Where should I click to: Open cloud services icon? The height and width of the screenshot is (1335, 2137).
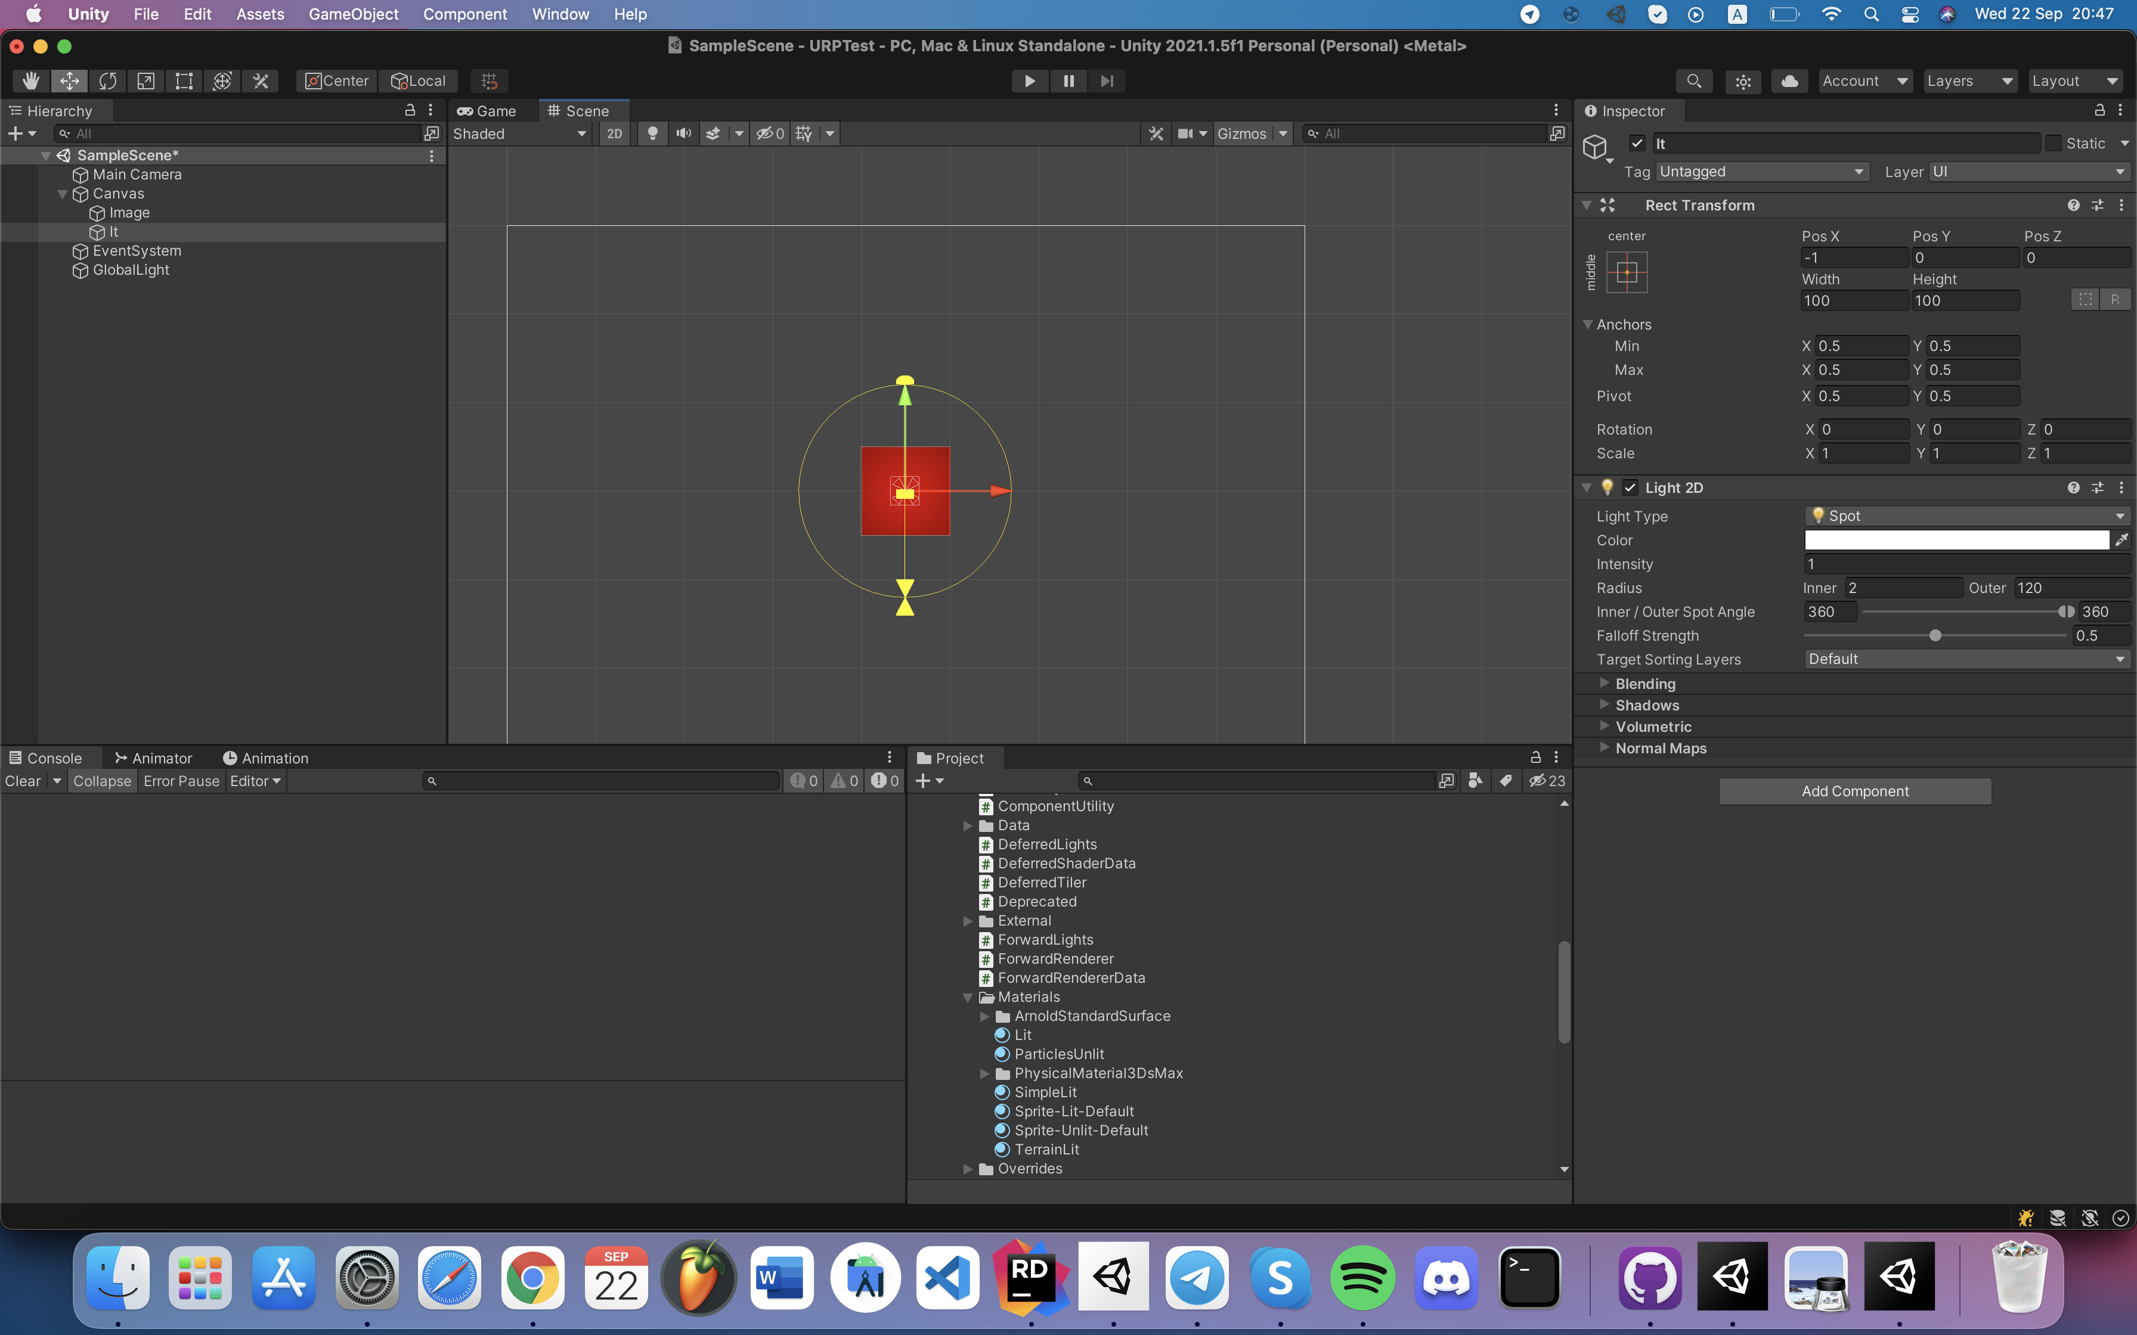[x=1790, y=81]
